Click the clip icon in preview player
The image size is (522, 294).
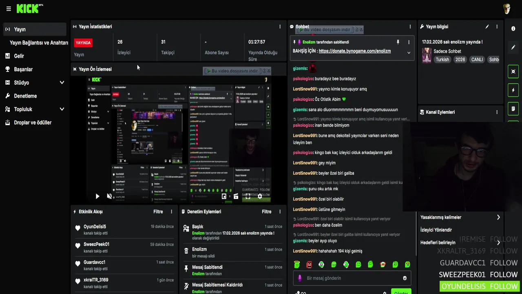coord(236,196)
